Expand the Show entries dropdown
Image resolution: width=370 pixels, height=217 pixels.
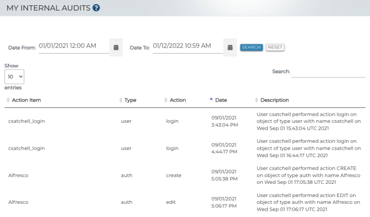pos(14,76)
